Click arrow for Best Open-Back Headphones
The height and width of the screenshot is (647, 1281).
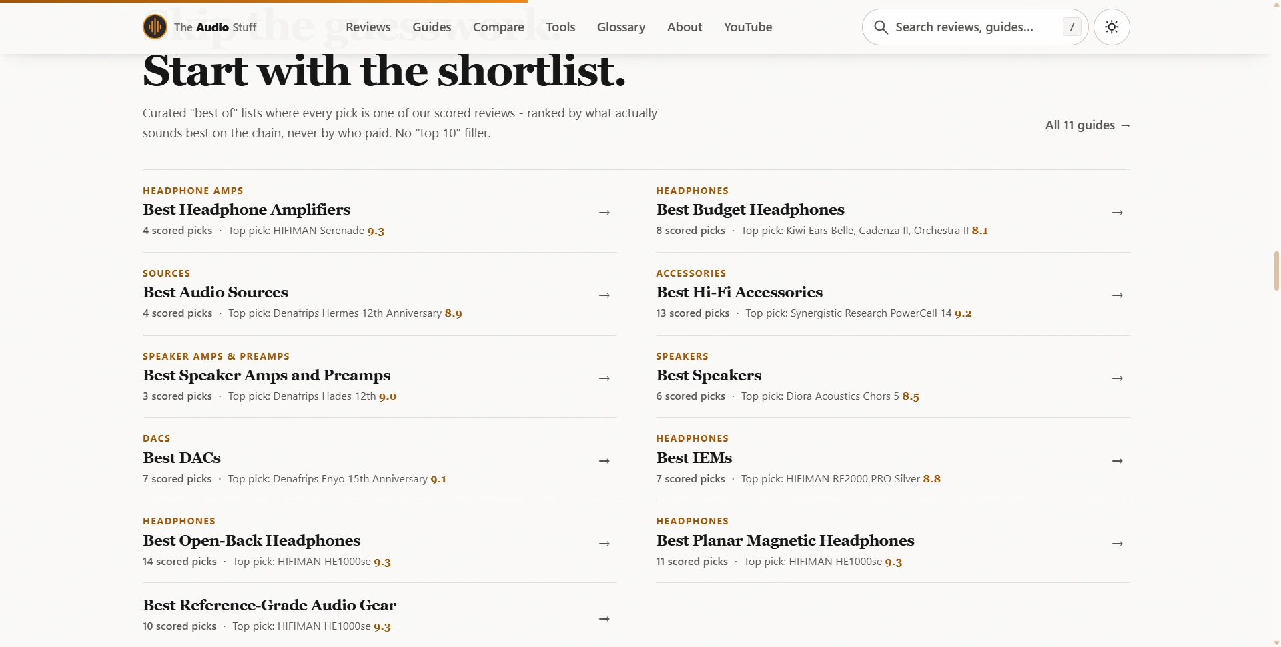point(604,543)
